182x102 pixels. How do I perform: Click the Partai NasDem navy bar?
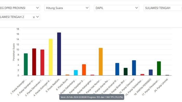coord(59,54)
